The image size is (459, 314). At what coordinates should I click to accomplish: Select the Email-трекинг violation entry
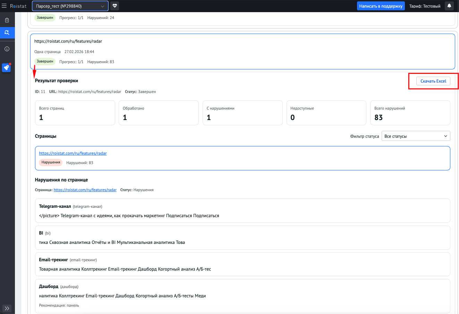pyautogui.click(x=242, y=264)
